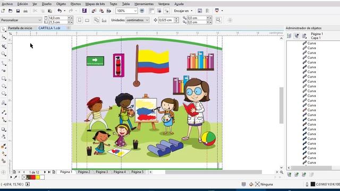The width and height of the screenshot is (340, 191).
Task: Open the Herramientas menu
Action: click(x=144, y=4)
